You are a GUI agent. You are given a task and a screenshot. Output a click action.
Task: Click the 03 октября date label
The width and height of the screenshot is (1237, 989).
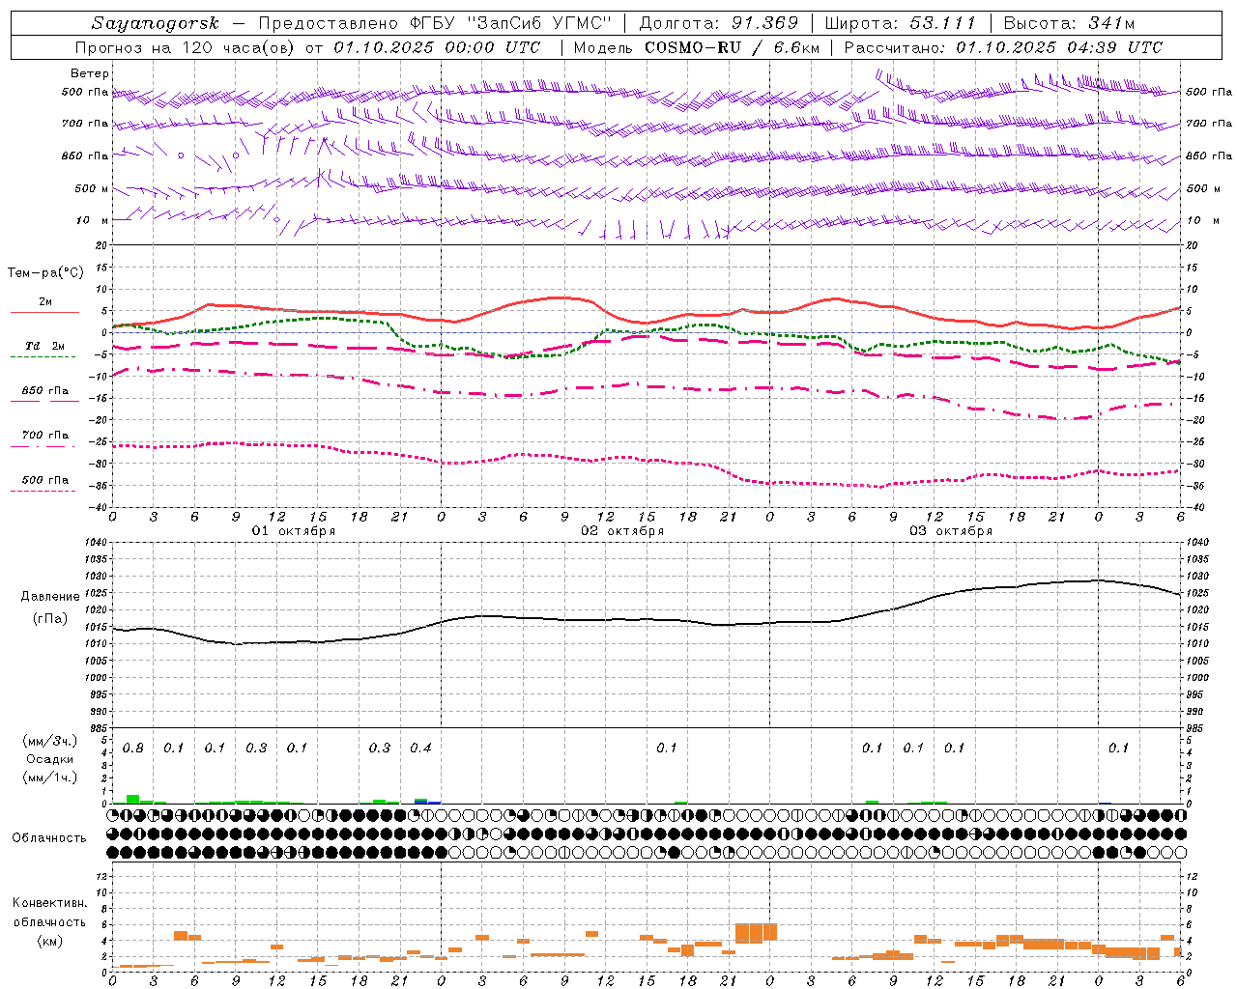951,531
